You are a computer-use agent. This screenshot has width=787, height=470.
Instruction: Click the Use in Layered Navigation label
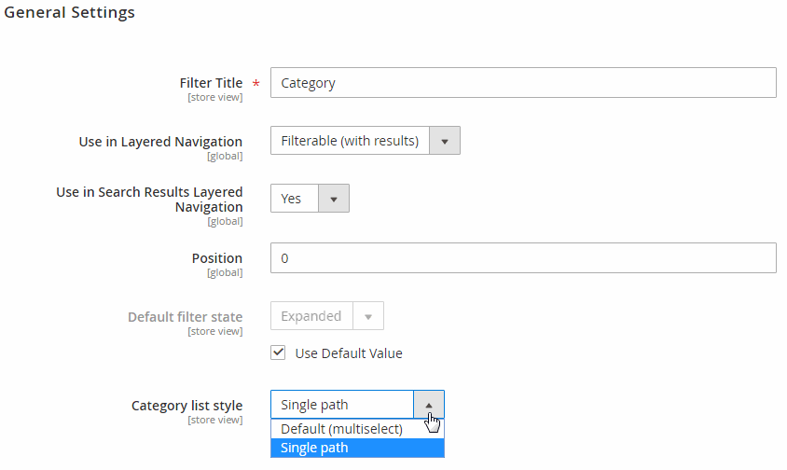point(160,142)
